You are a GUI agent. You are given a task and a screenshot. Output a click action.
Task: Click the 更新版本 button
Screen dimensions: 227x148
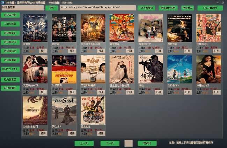pyautogui.click(x=188, y=8)
